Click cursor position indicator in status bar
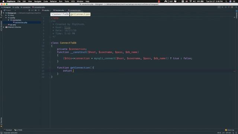The height and width of the screenshot is (134, 238). tap(219, 133)
